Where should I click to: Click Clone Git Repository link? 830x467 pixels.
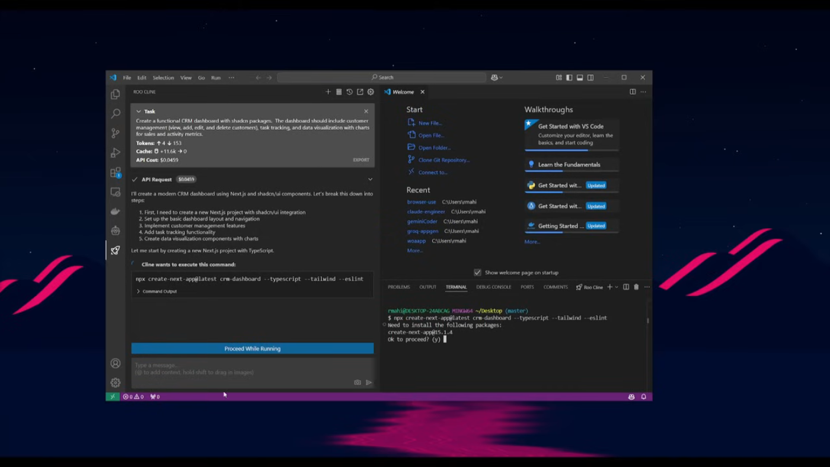click(443, 160)
